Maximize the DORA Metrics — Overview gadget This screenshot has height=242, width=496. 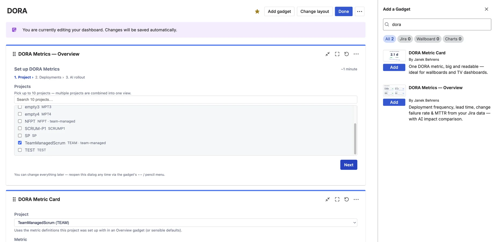click(x=337, y=54)
